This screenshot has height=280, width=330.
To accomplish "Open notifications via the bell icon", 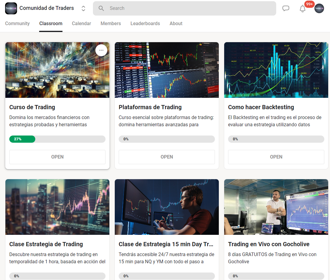I will point(302,9).
